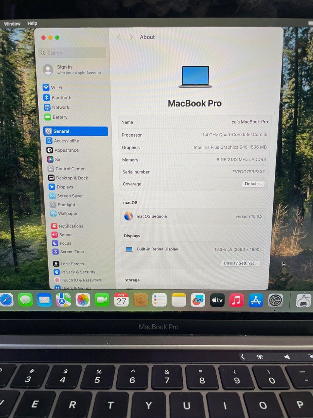The width and height of the screenshot is (313, 418).
Task: Open Display Settings for the Retina Display
Action: 240,263
